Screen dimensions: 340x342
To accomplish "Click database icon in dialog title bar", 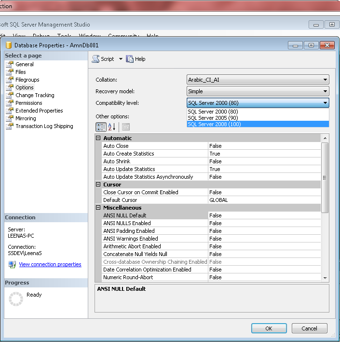I will (x=9, y=45).
